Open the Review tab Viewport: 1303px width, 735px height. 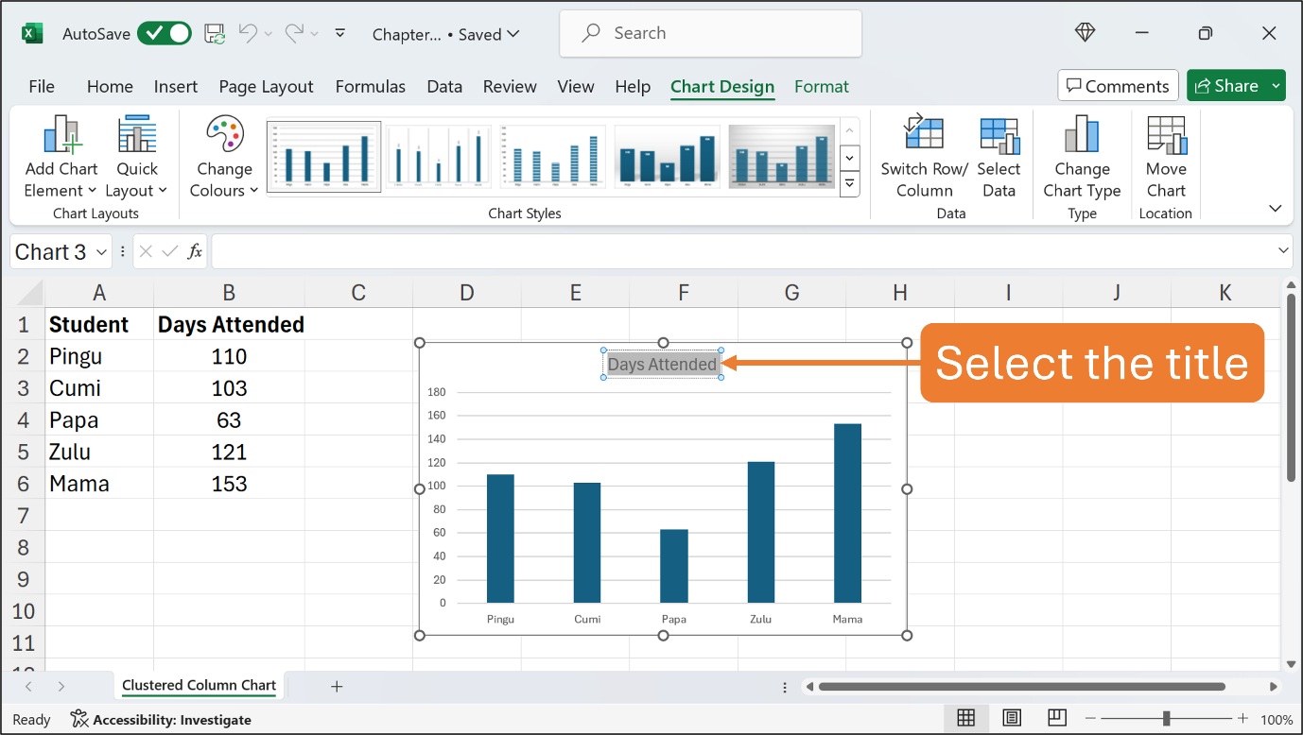510,86
